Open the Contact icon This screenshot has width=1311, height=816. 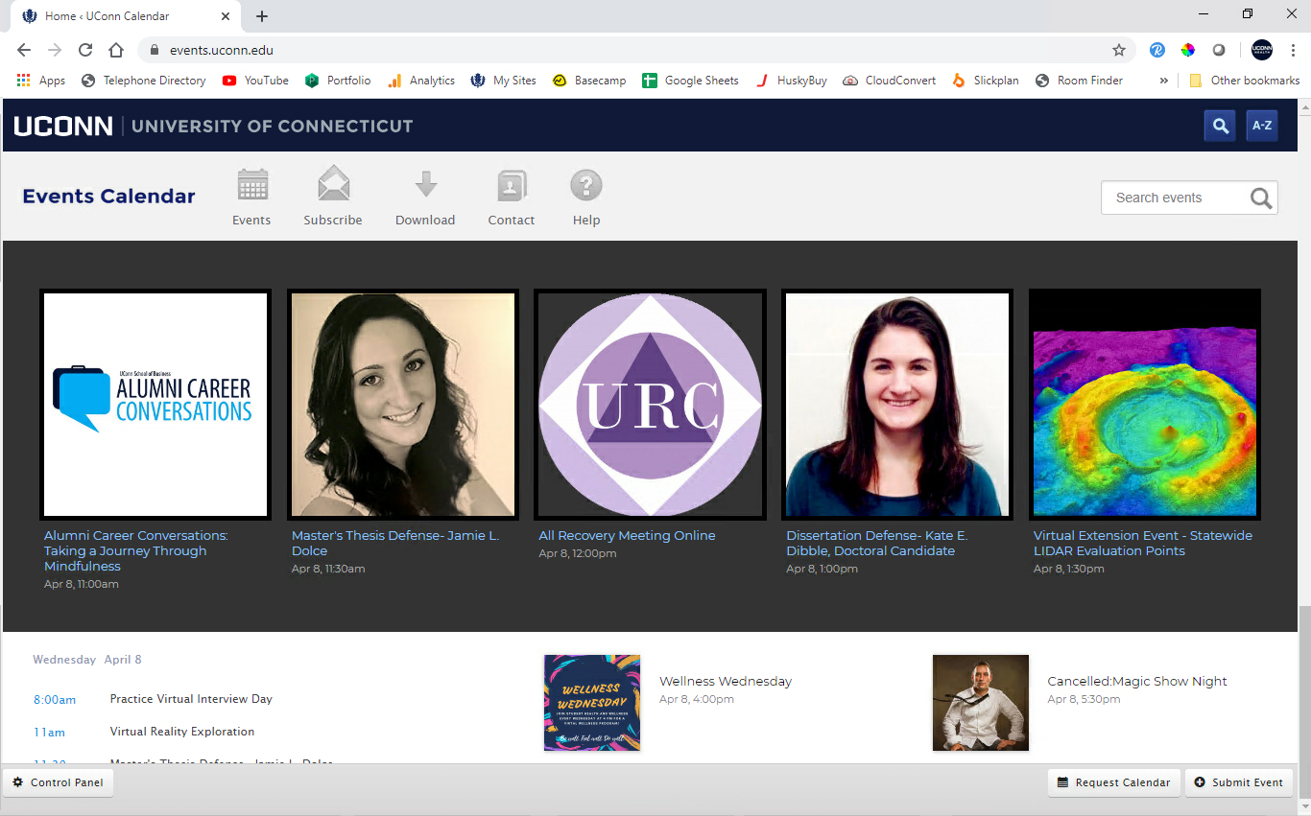512,185
